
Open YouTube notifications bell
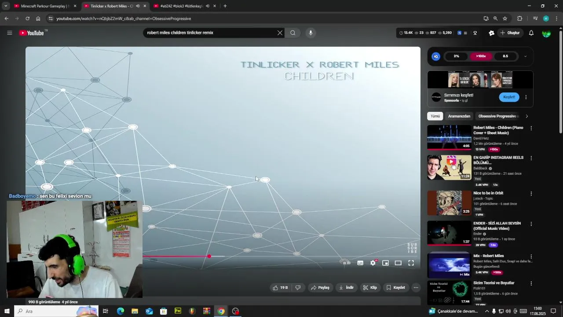pyautogui.click(x=531, y=33)
